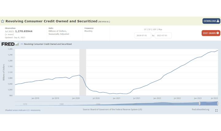221x131 pixels.
Task: Show more observations via (+ more)
Action: click(x=9, y=34)
